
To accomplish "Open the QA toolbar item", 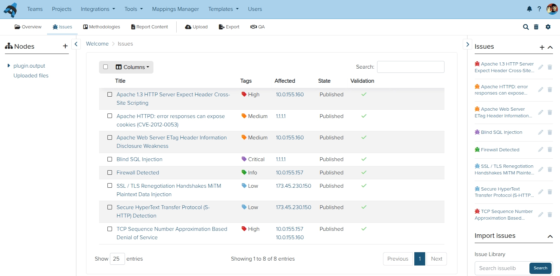I will 258,27.
